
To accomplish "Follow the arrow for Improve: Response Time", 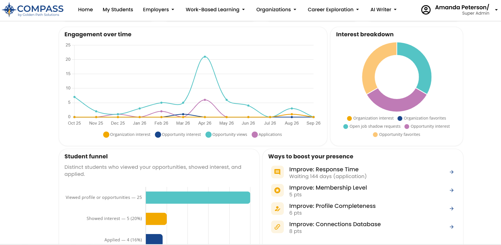I will pyautogui.click(x=452, y=172).
